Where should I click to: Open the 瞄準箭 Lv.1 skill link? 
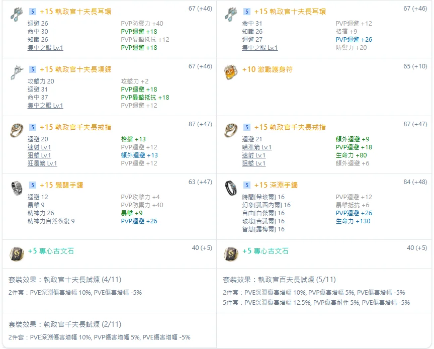coord(256,147)
